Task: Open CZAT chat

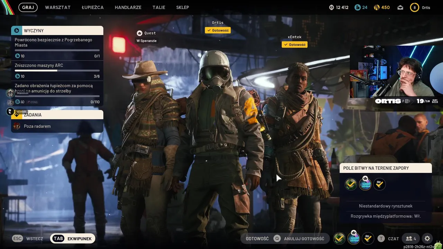Action: coord(393,239)
